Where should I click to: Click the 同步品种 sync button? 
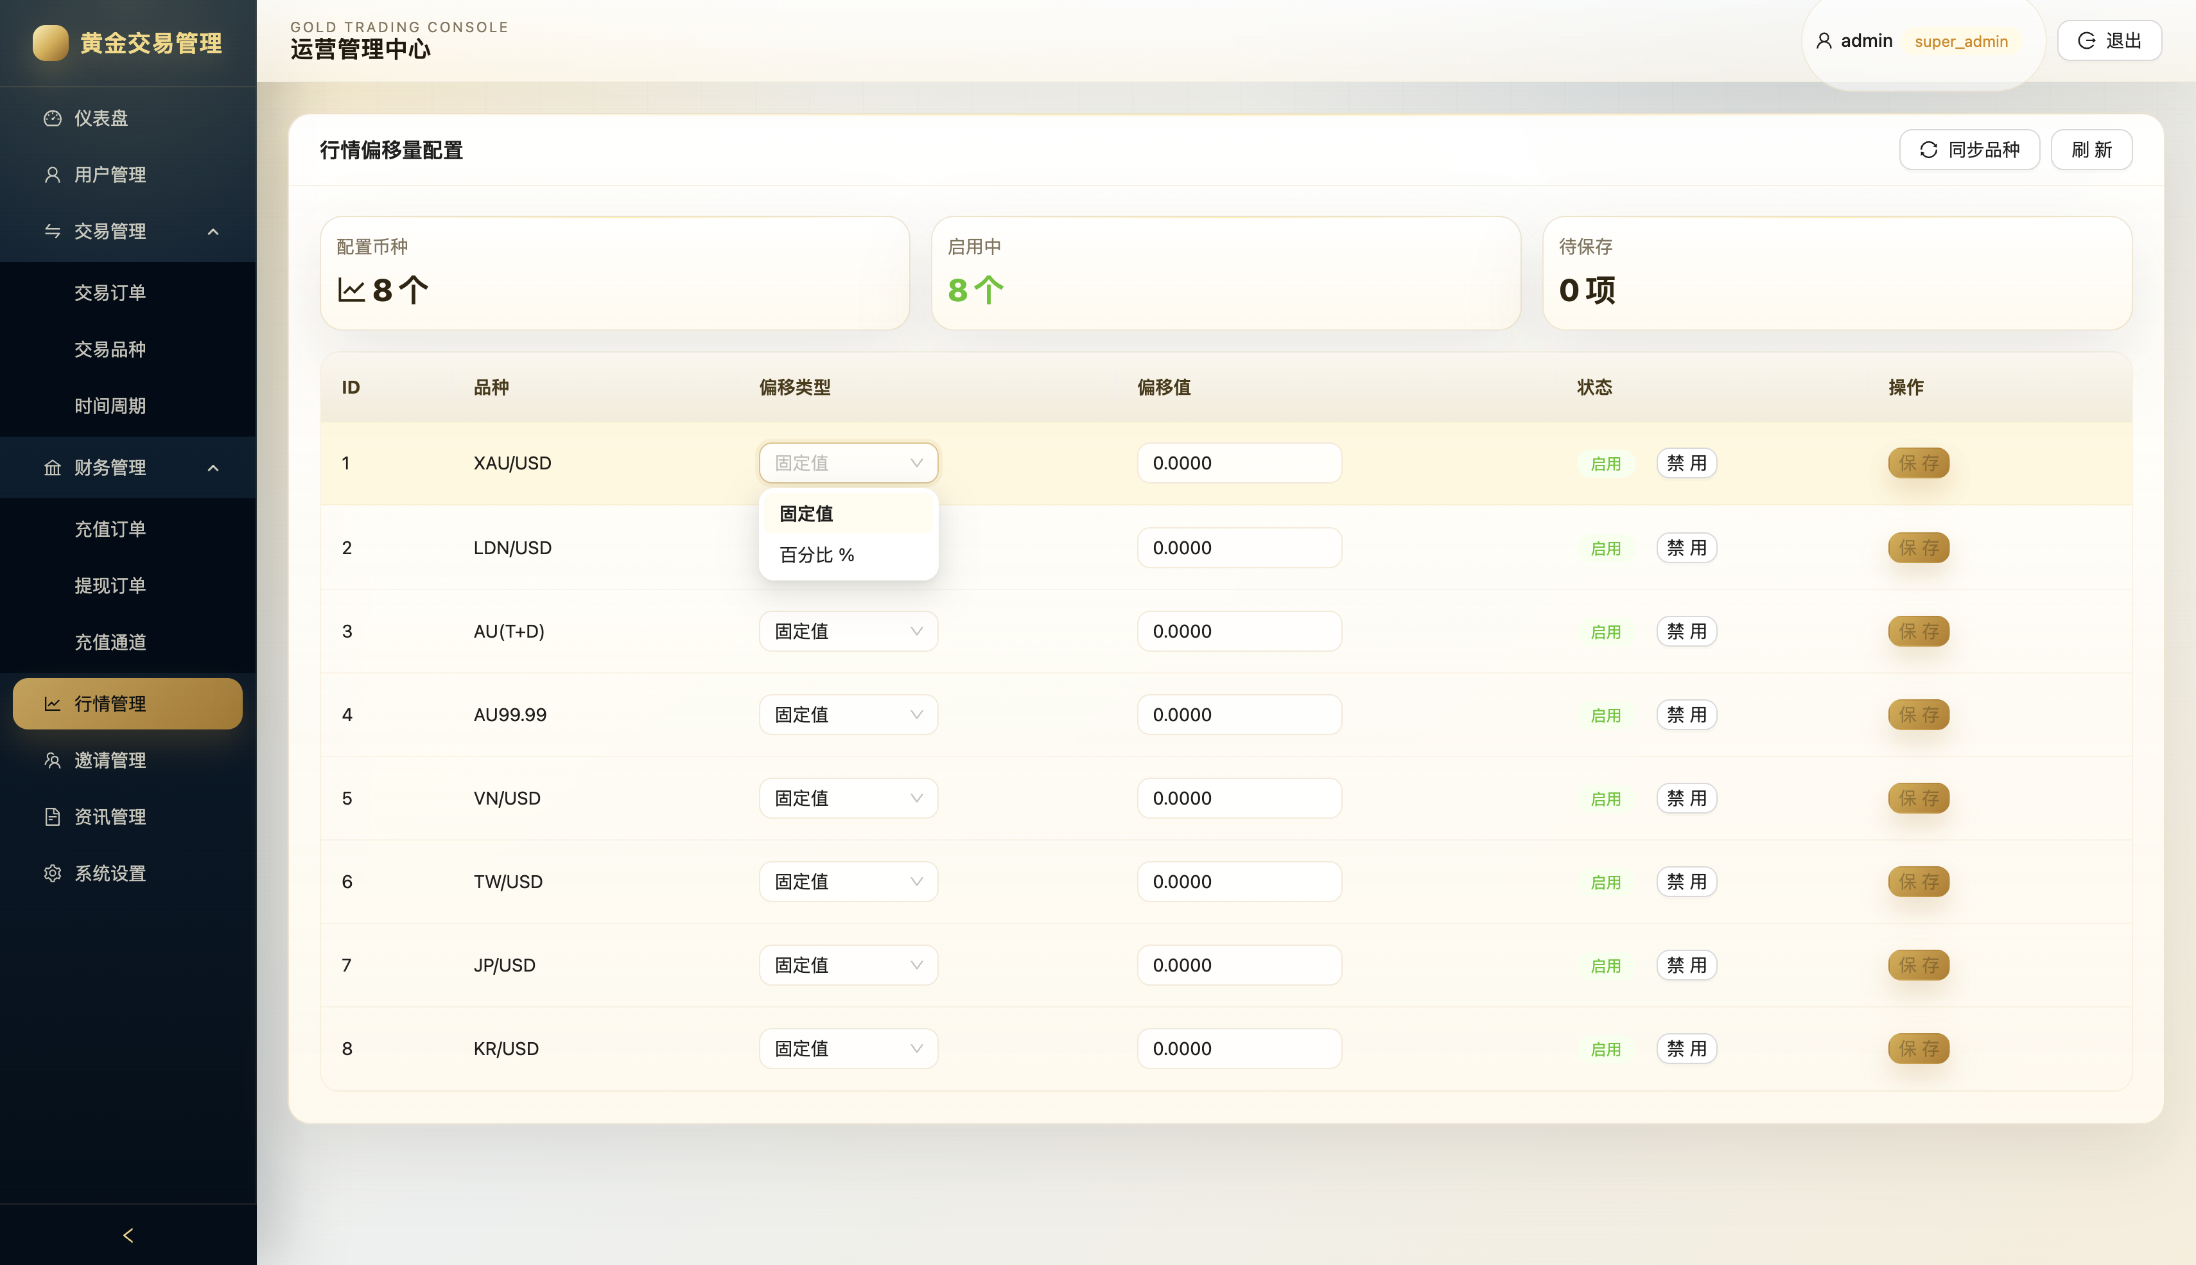(x=1969, y=150)
